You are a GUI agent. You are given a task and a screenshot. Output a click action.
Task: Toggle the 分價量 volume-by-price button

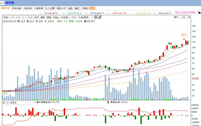click(x=73, y=17)
